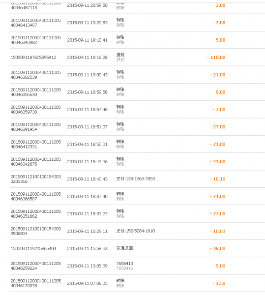Click the -1.50 amount in last row

(x=219, y=283)
